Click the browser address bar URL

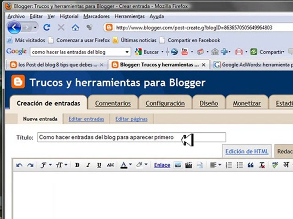(x=194, y=28)
